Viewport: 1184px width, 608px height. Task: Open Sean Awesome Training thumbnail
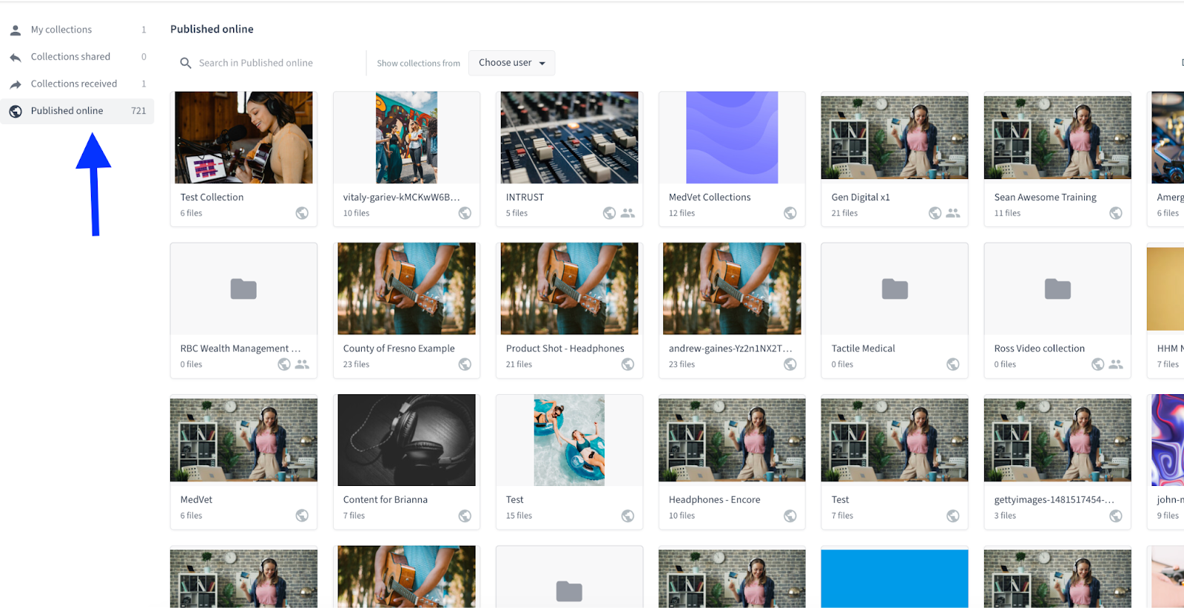1057,138
